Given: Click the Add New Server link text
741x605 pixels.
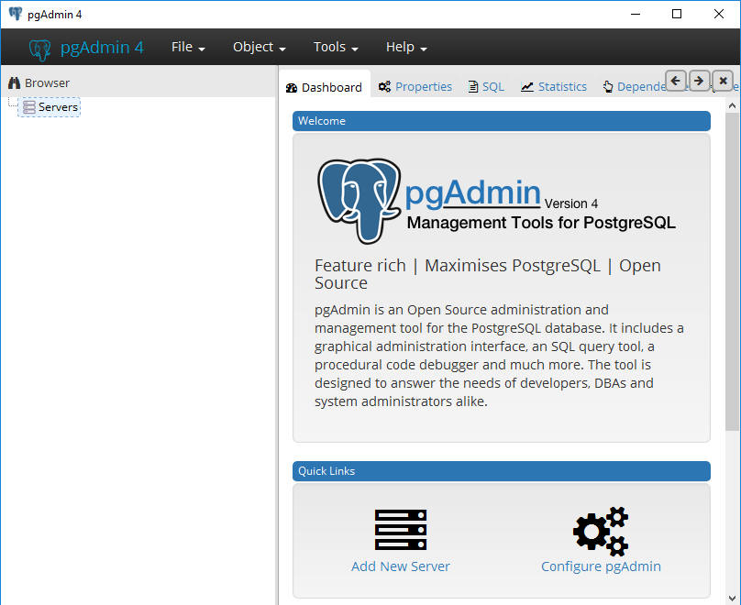Looking at the screenshot, I should point(401,566).
